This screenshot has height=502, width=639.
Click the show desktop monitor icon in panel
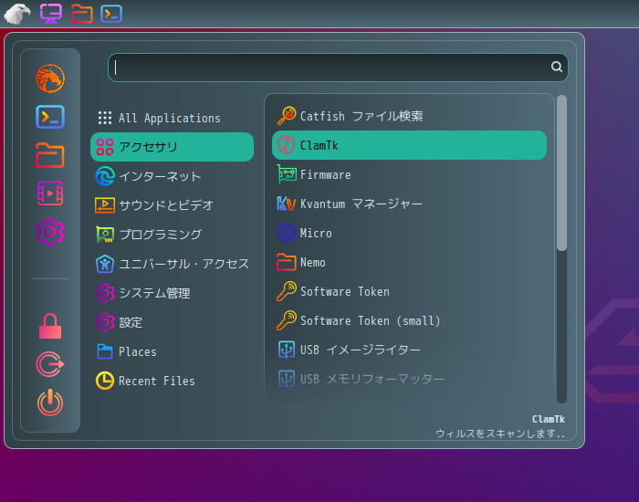[51, 14]
